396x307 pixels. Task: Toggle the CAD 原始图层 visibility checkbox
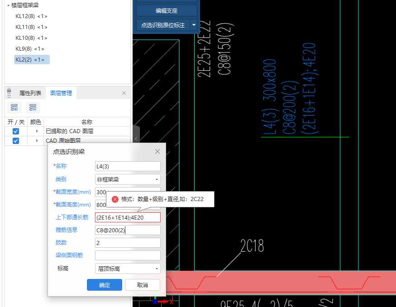pyautogui.click(x=15, y=141)
